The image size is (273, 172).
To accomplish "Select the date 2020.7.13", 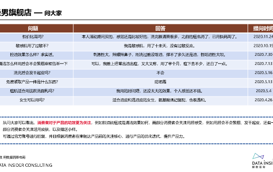I will point(263,64).
